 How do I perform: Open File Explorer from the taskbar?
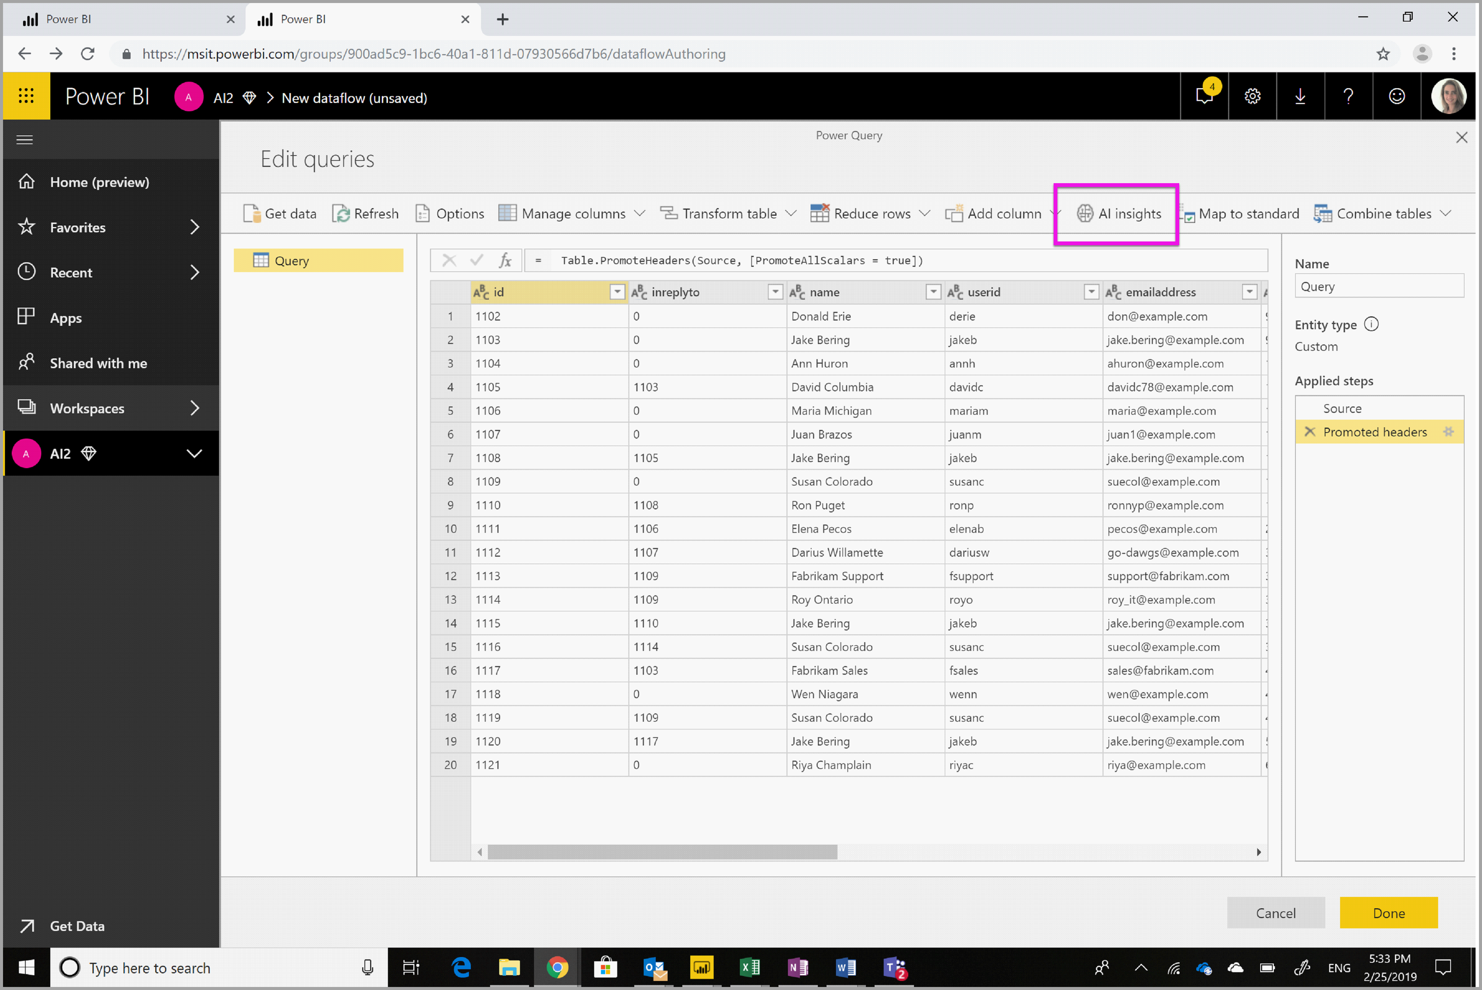point(509,967)
